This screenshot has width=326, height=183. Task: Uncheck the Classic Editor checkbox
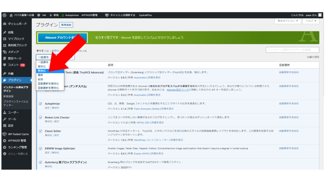click(x=40, y=131)
